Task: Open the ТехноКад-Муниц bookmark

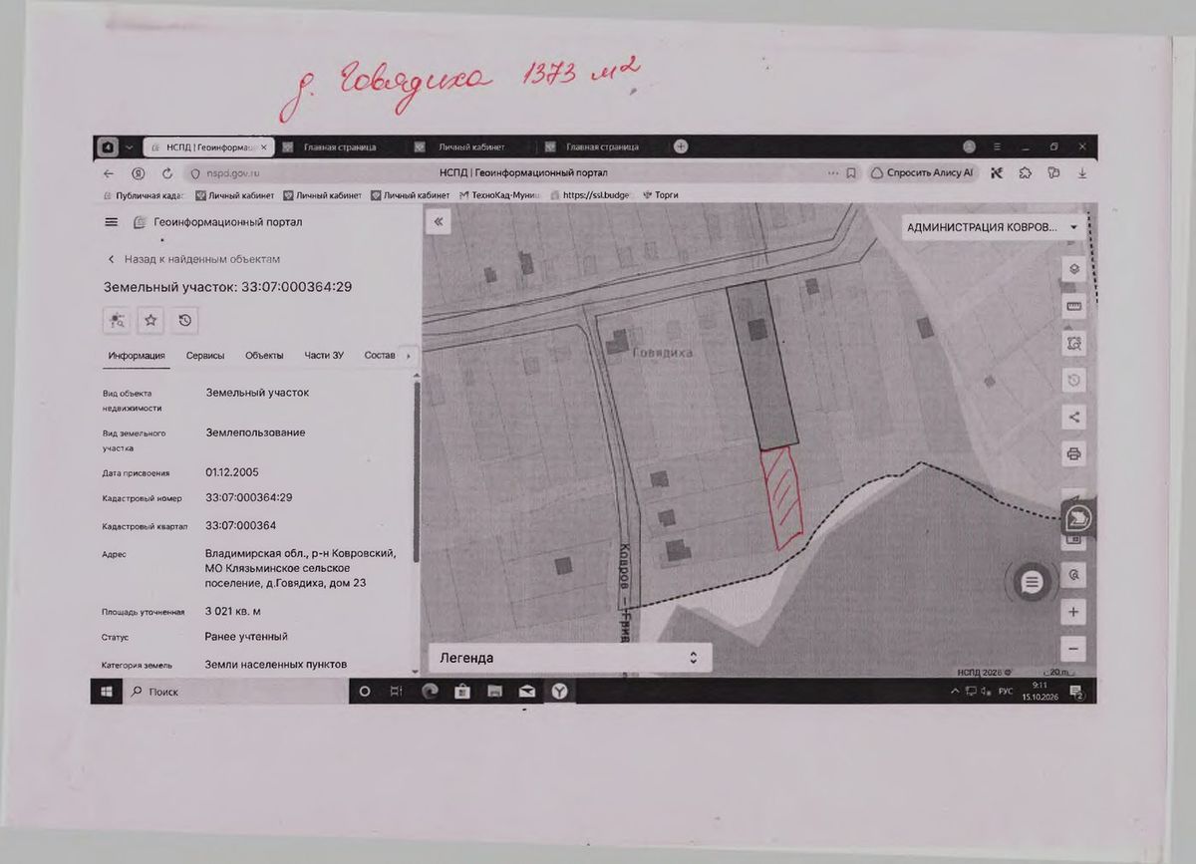Action: pos(498,195)
